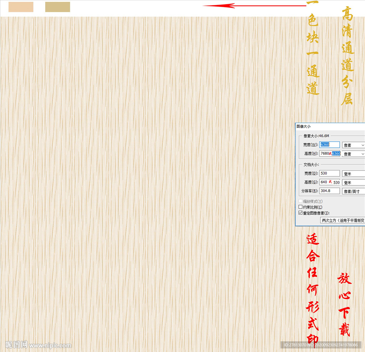Click the 宽度(D) label
Viewport: 365px width, 352px height.
click(x=311, y=173)
